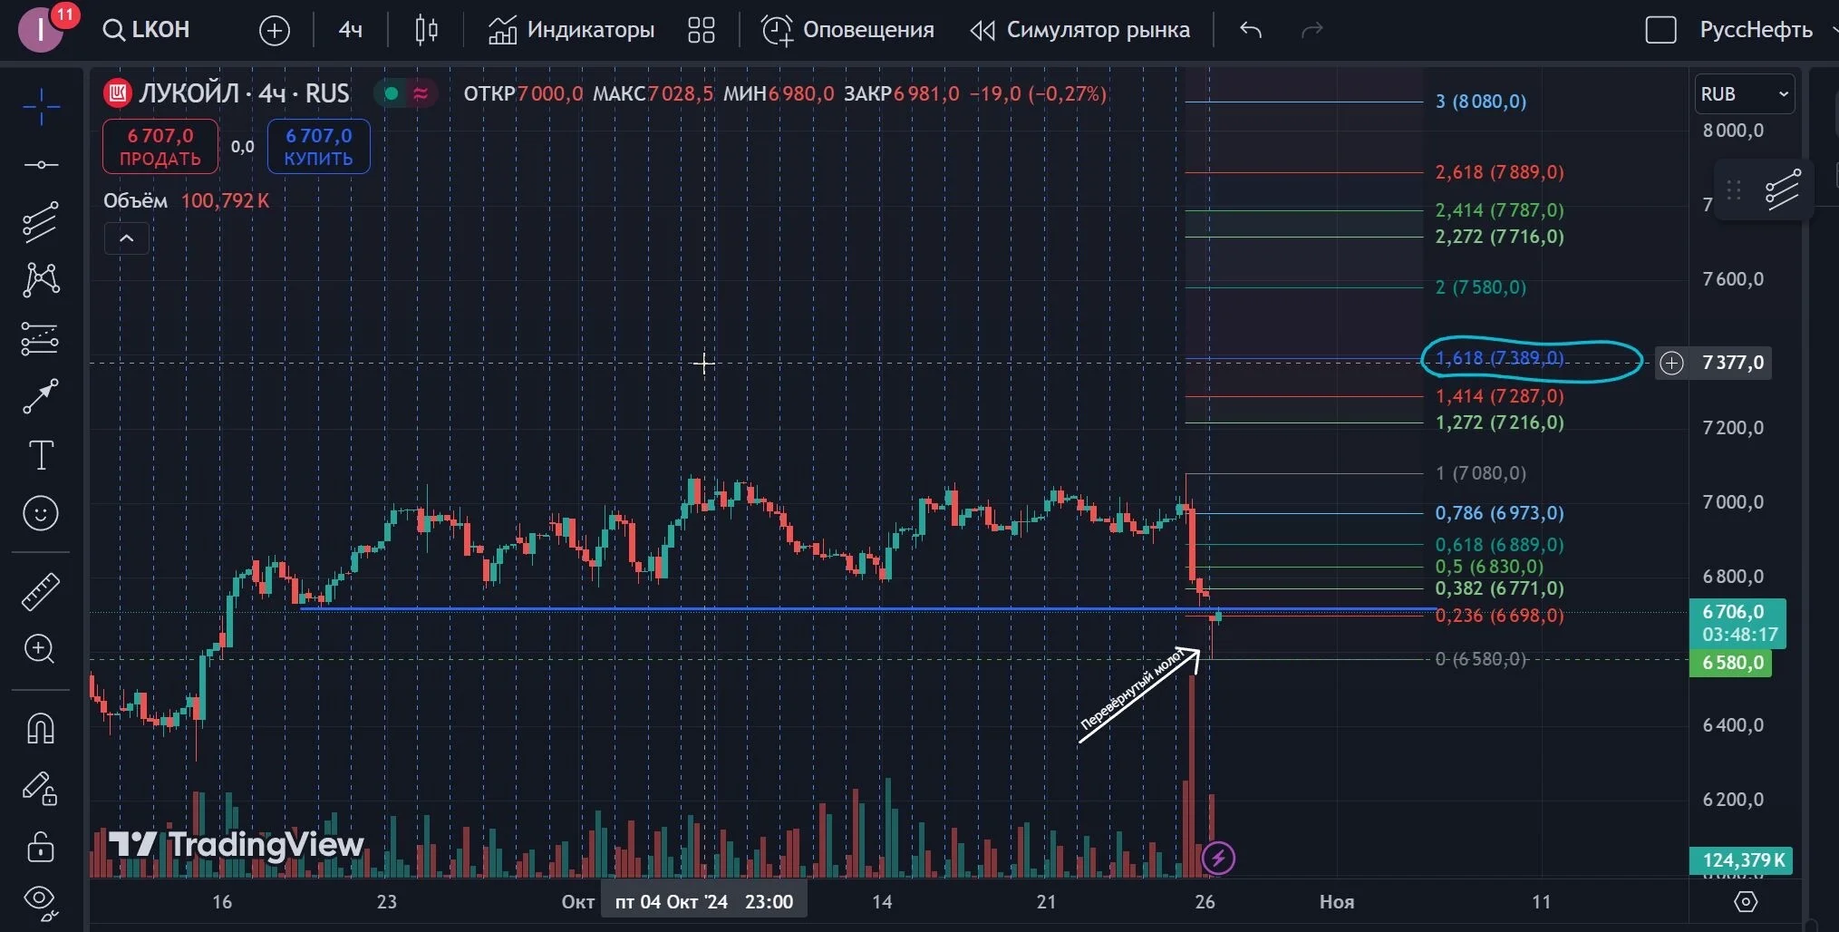This screenshot has height=932, width=1839.
Task: Select the horizontal line drawing tool
Action: pyautogui.click(x=41, y=165)
